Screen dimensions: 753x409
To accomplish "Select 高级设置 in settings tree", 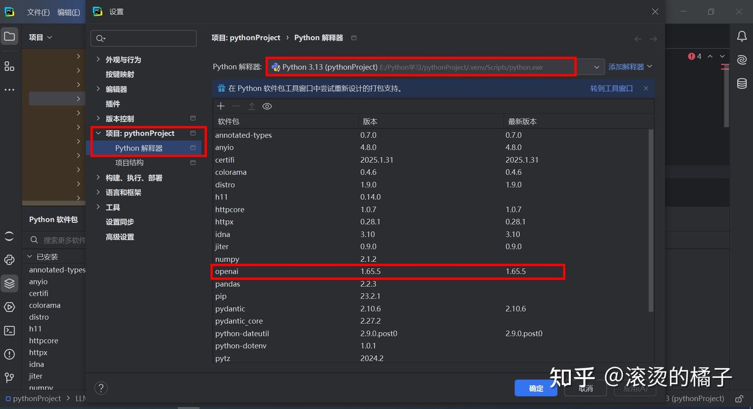I will pyautogui.click(x=120, y=237).
